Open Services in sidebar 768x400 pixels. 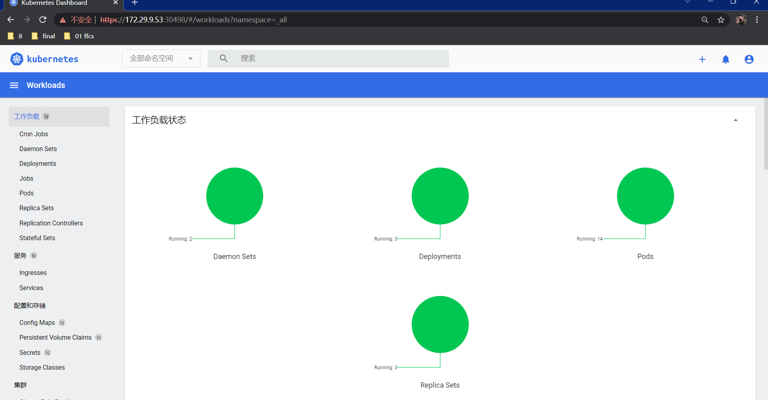click(x=31, y=288)
